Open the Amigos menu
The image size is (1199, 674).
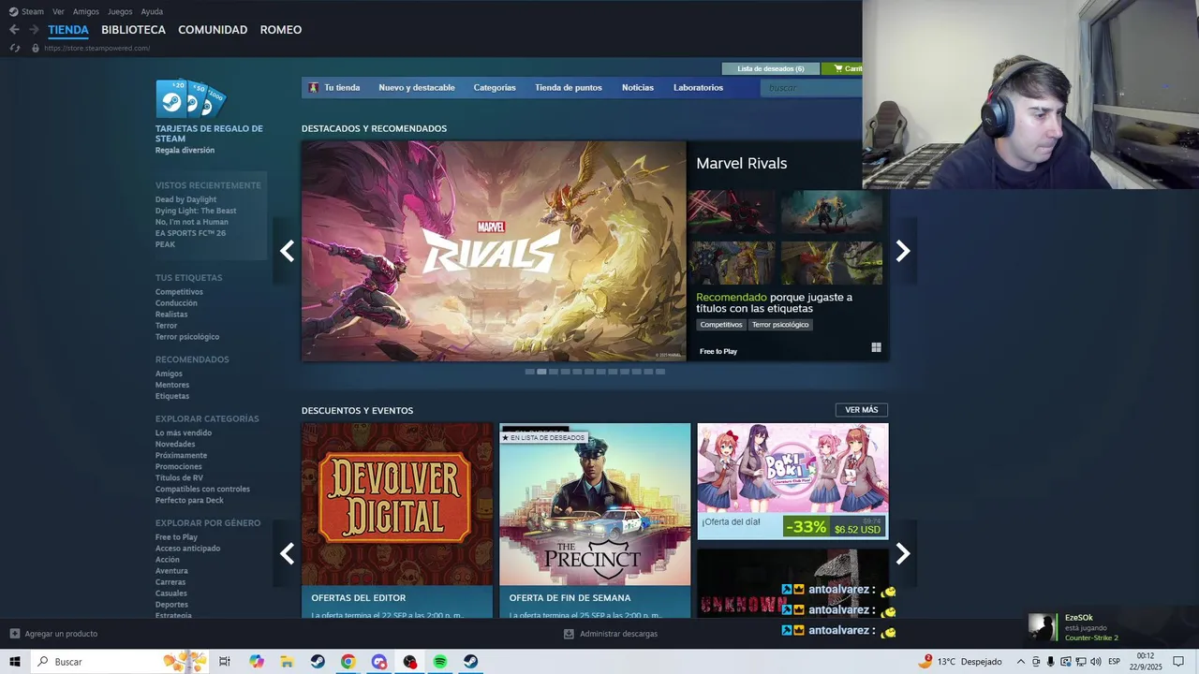pos(86,11)
